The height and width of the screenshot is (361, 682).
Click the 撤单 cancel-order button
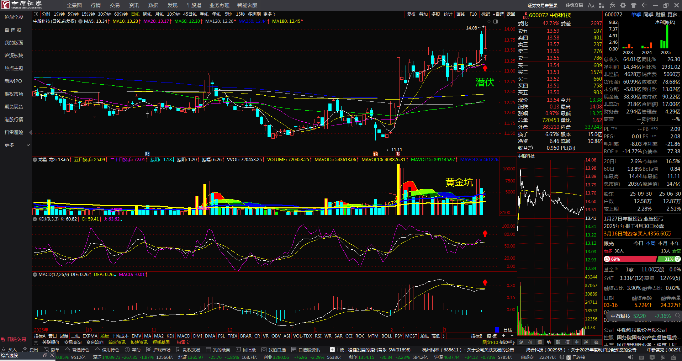click(x=52, y=350)
